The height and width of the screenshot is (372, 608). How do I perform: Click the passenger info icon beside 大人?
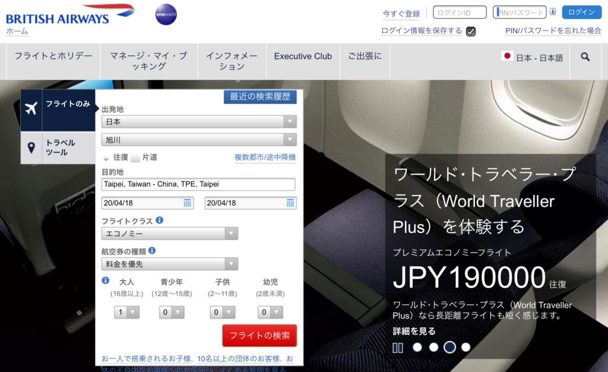coord(106,280)
